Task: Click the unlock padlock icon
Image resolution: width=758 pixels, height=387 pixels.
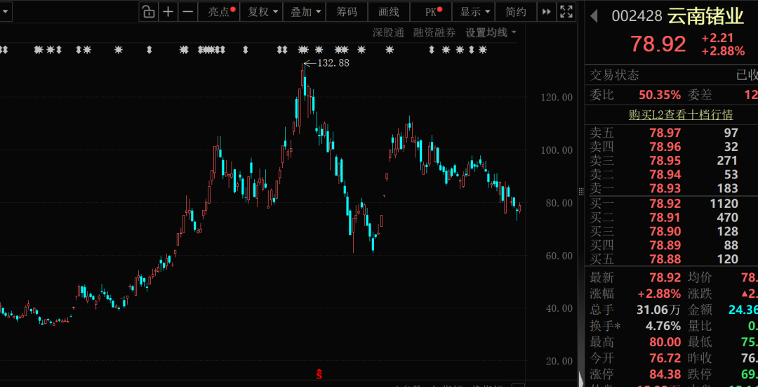Action: 148,12
